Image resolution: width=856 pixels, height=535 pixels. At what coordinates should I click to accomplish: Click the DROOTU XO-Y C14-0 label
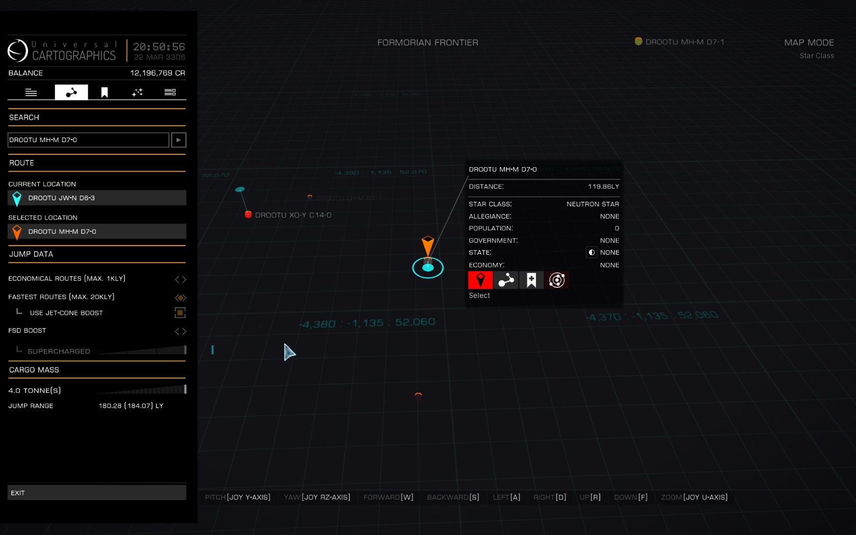[293, 215]
